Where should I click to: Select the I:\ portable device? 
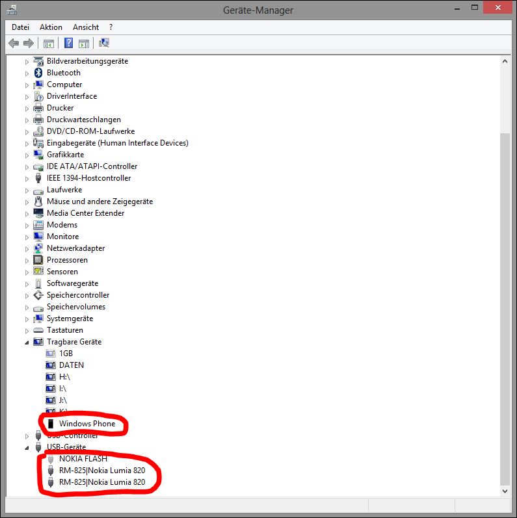coord(62,389)
